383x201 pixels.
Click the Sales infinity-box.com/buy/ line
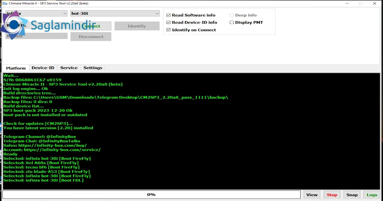click(45, 145)
